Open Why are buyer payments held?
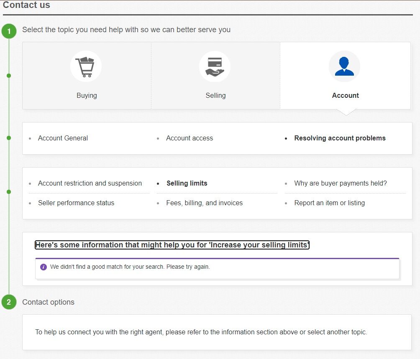Screen dimensions: 420x359 (x=340, y=183)
